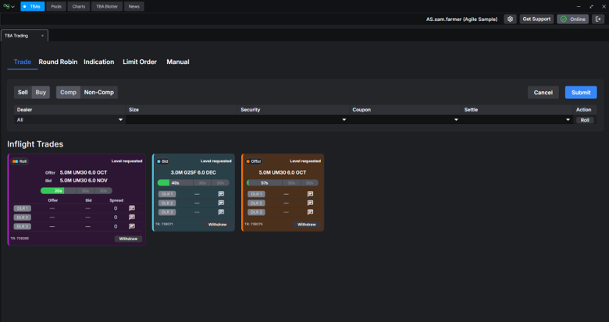Open the Charts top navigation tab

tap(79, 6)
